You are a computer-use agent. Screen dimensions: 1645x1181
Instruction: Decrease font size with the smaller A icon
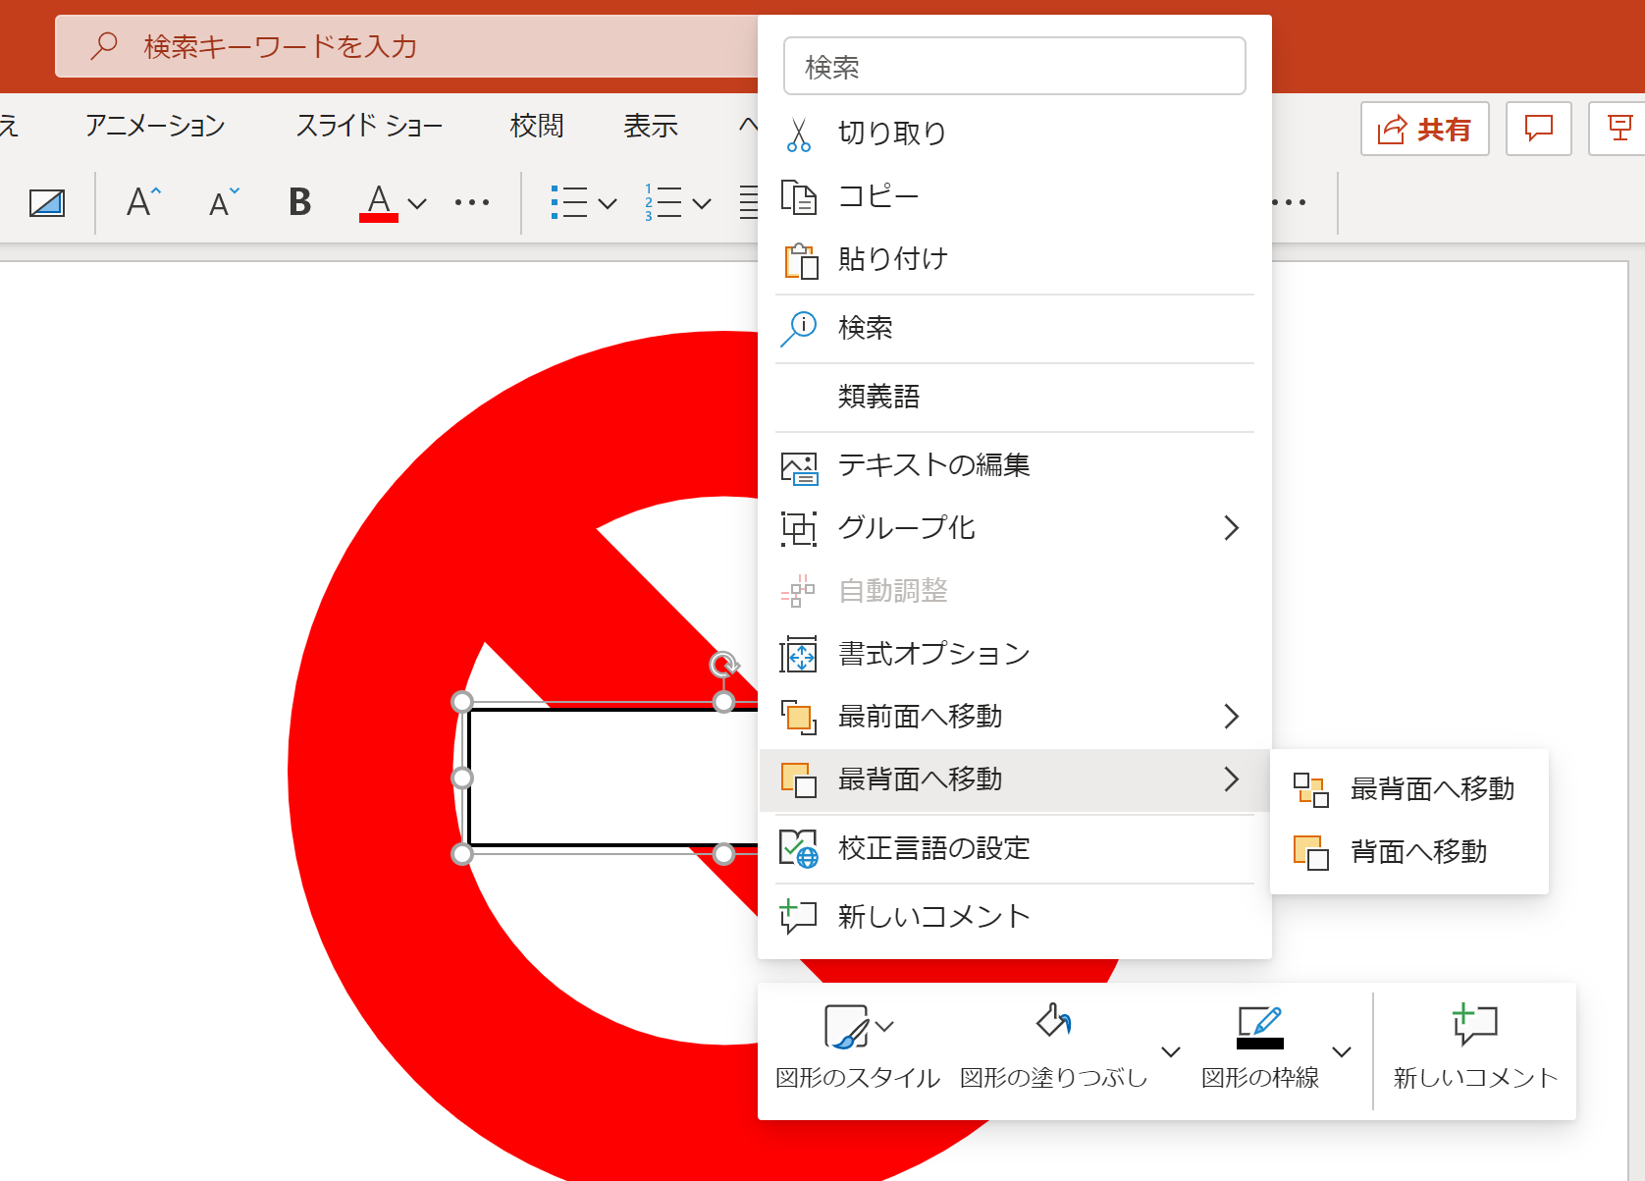(x=225, y=202)
